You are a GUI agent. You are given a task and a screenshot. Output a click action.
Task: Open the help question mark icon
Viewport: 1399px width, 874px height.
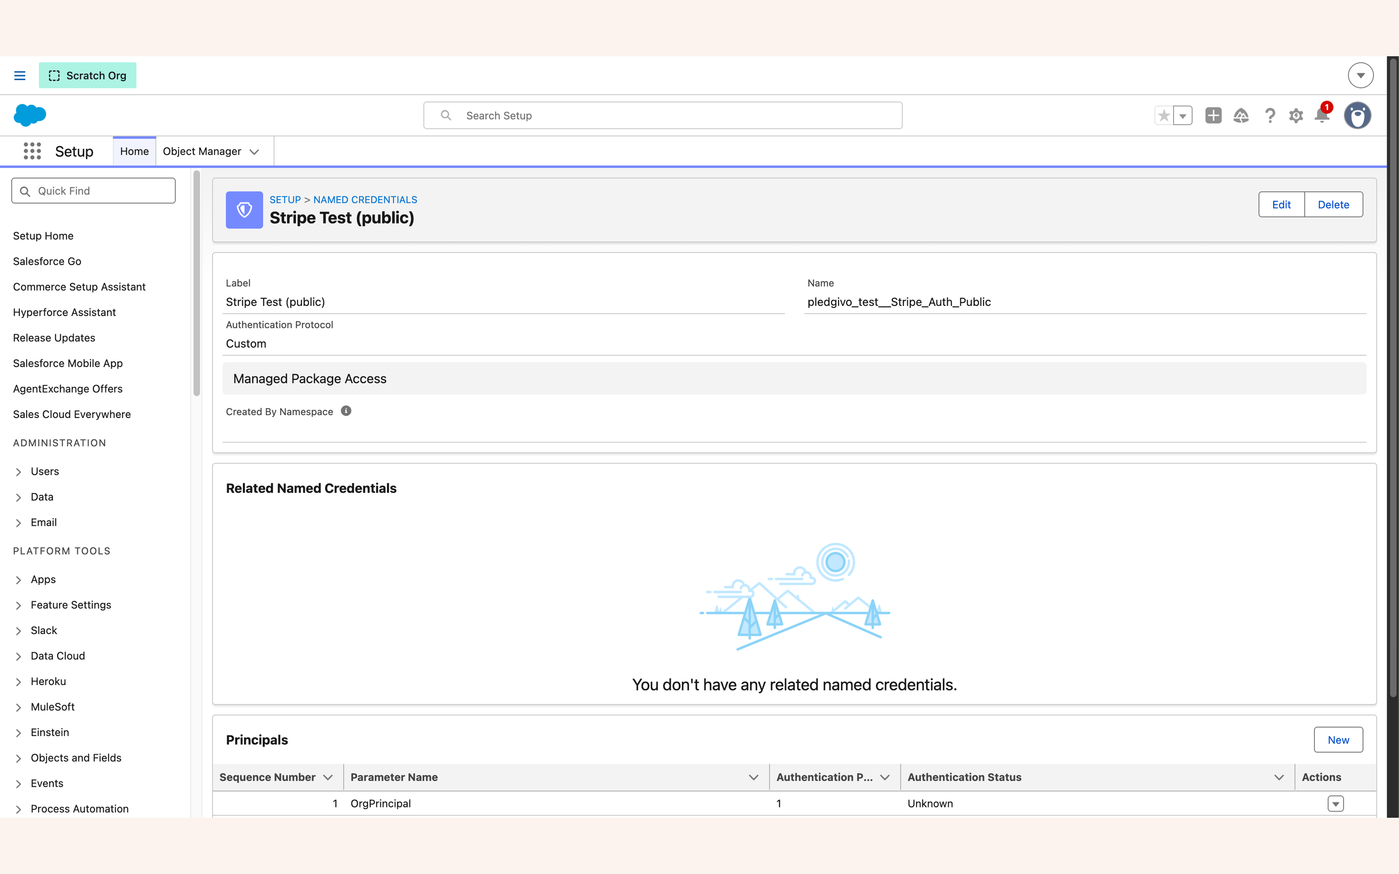(1269, 116)
